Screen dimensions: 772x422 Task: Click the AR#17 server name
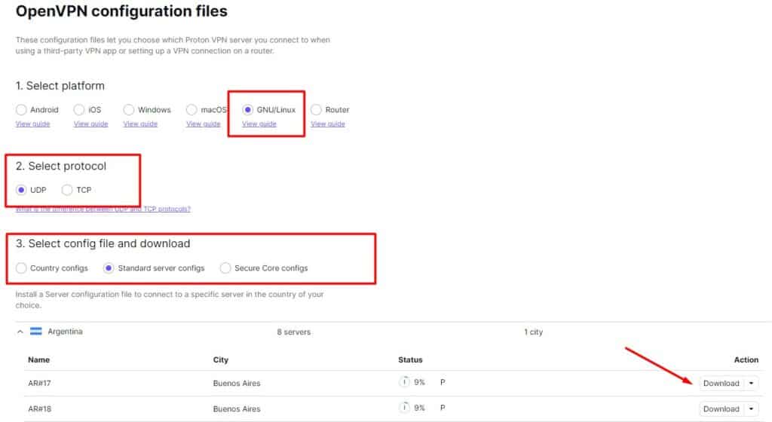tap(39, 383)
